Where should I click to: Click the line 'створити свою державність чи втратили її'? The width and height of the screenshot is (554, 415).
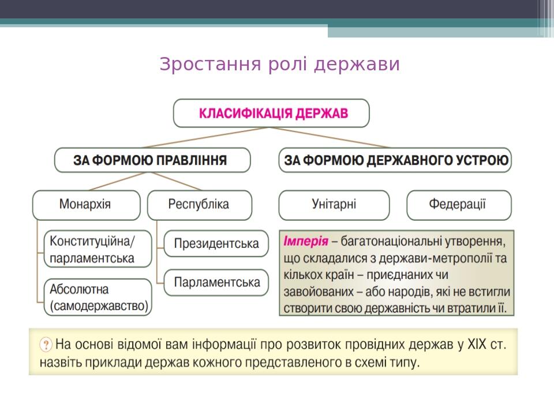395,308
